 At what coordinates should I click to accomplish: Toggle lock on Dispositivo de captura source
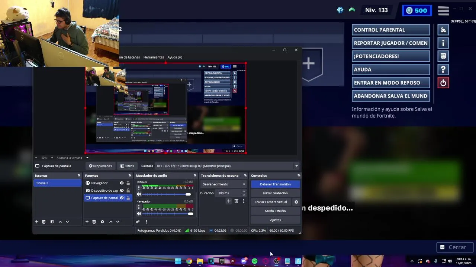point(128,190)
